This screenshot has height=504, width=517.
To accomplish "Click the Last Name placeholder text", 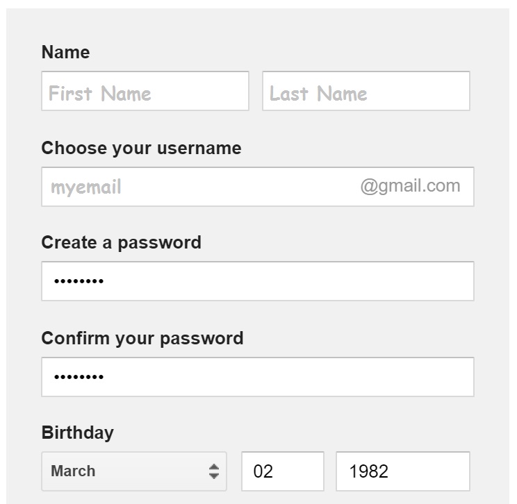I will click(318, 94).
